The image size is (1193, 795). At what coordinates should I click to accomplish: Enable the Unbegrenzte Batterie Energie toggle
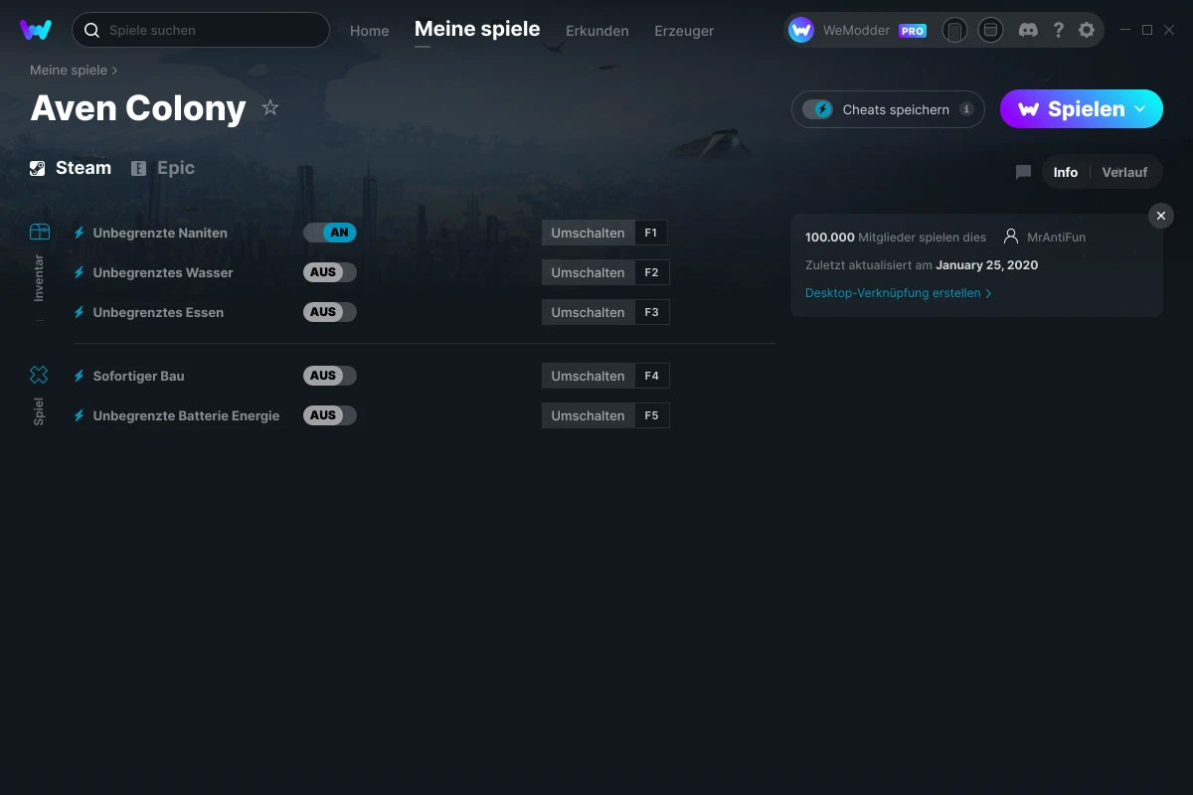(x=330, y=415)
